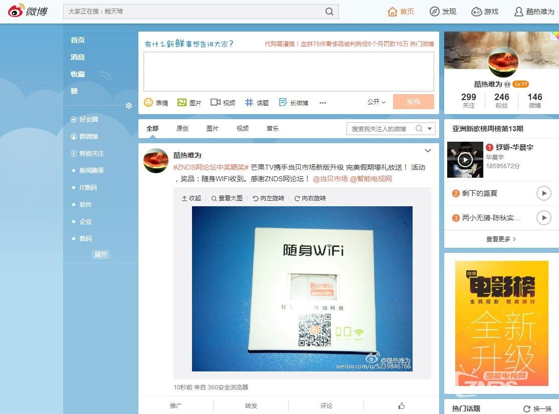The height and width of the screenshot is (414, 559).
Task: Open 数码 group in sidebar
Action: coord(86,238)
